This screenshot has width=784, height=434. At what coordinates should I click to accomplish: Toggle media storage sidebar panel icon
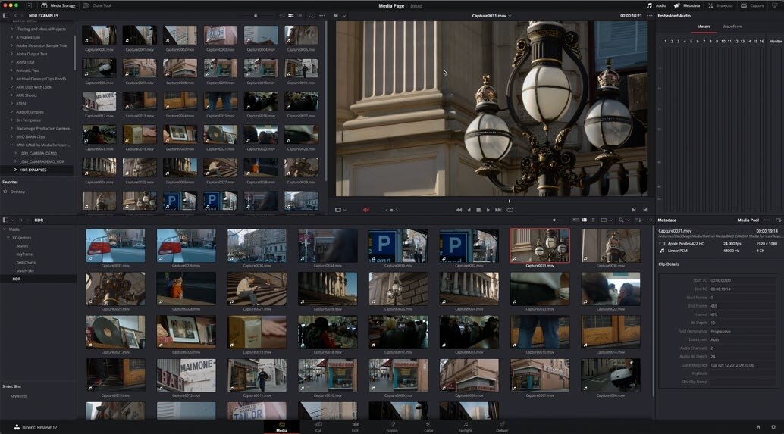click(5, 16)
